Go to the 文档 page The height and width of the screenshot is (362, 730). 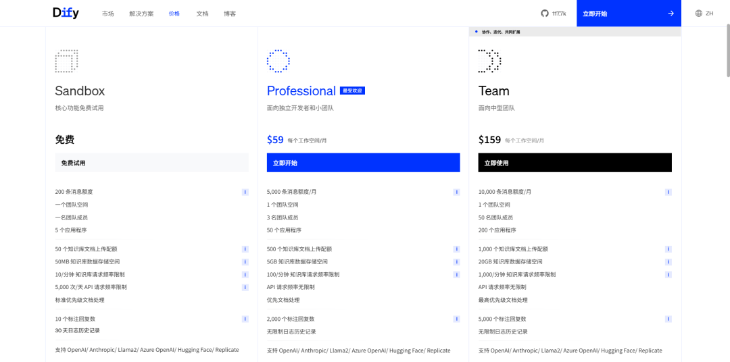(202, 14)
